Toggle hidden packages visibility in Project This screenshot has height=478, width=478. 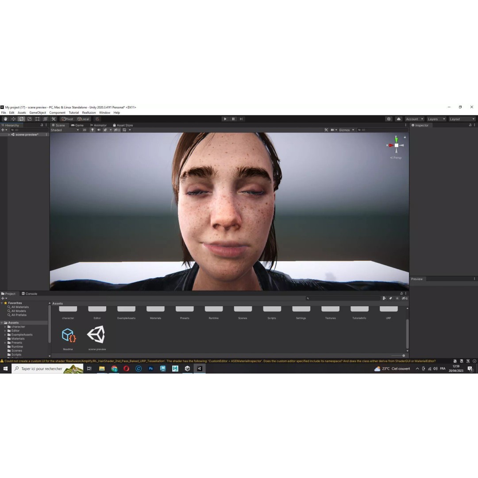(404, 298)
